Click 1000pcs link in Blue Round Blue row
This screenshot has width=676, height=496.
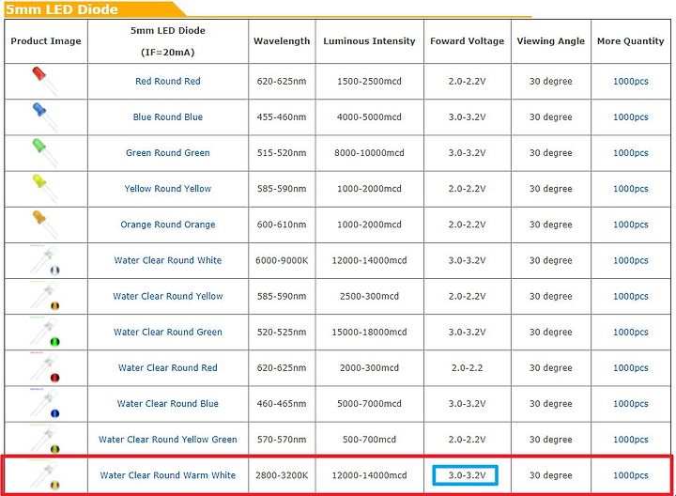[630, 116]
